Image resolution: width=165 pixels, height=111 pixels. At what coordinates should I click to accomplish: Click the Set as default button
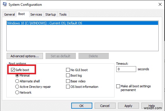(x=61, y=56)
